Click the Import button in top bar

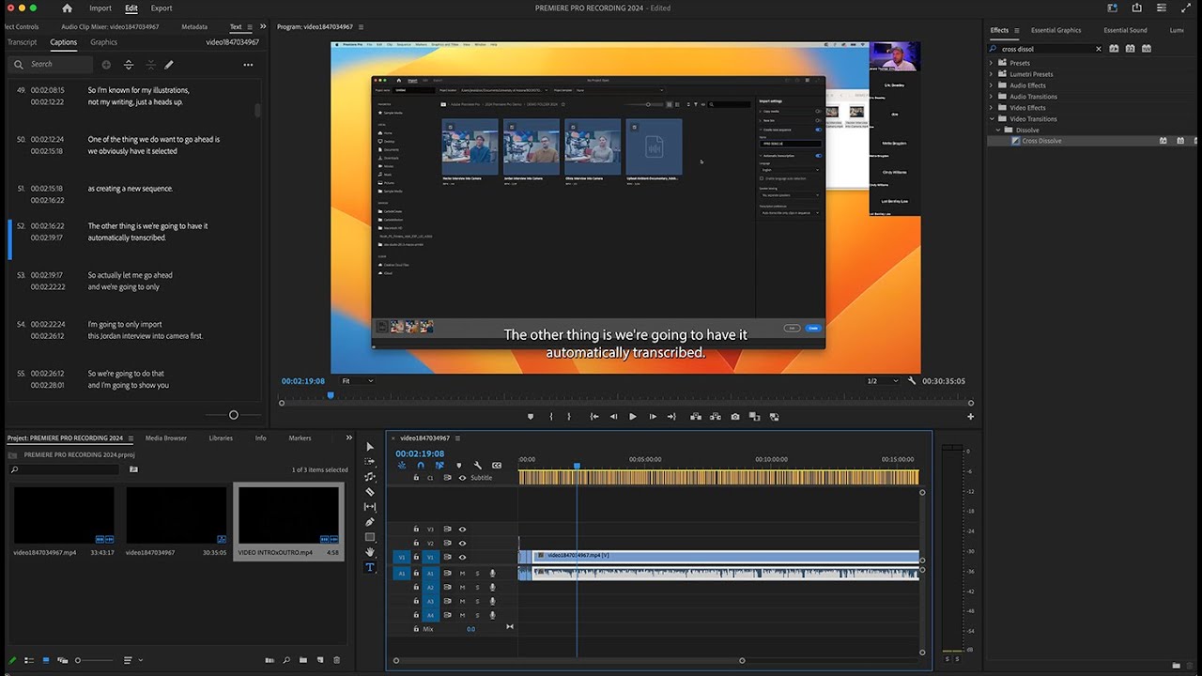pyautogui.click(x=100, y=8)
